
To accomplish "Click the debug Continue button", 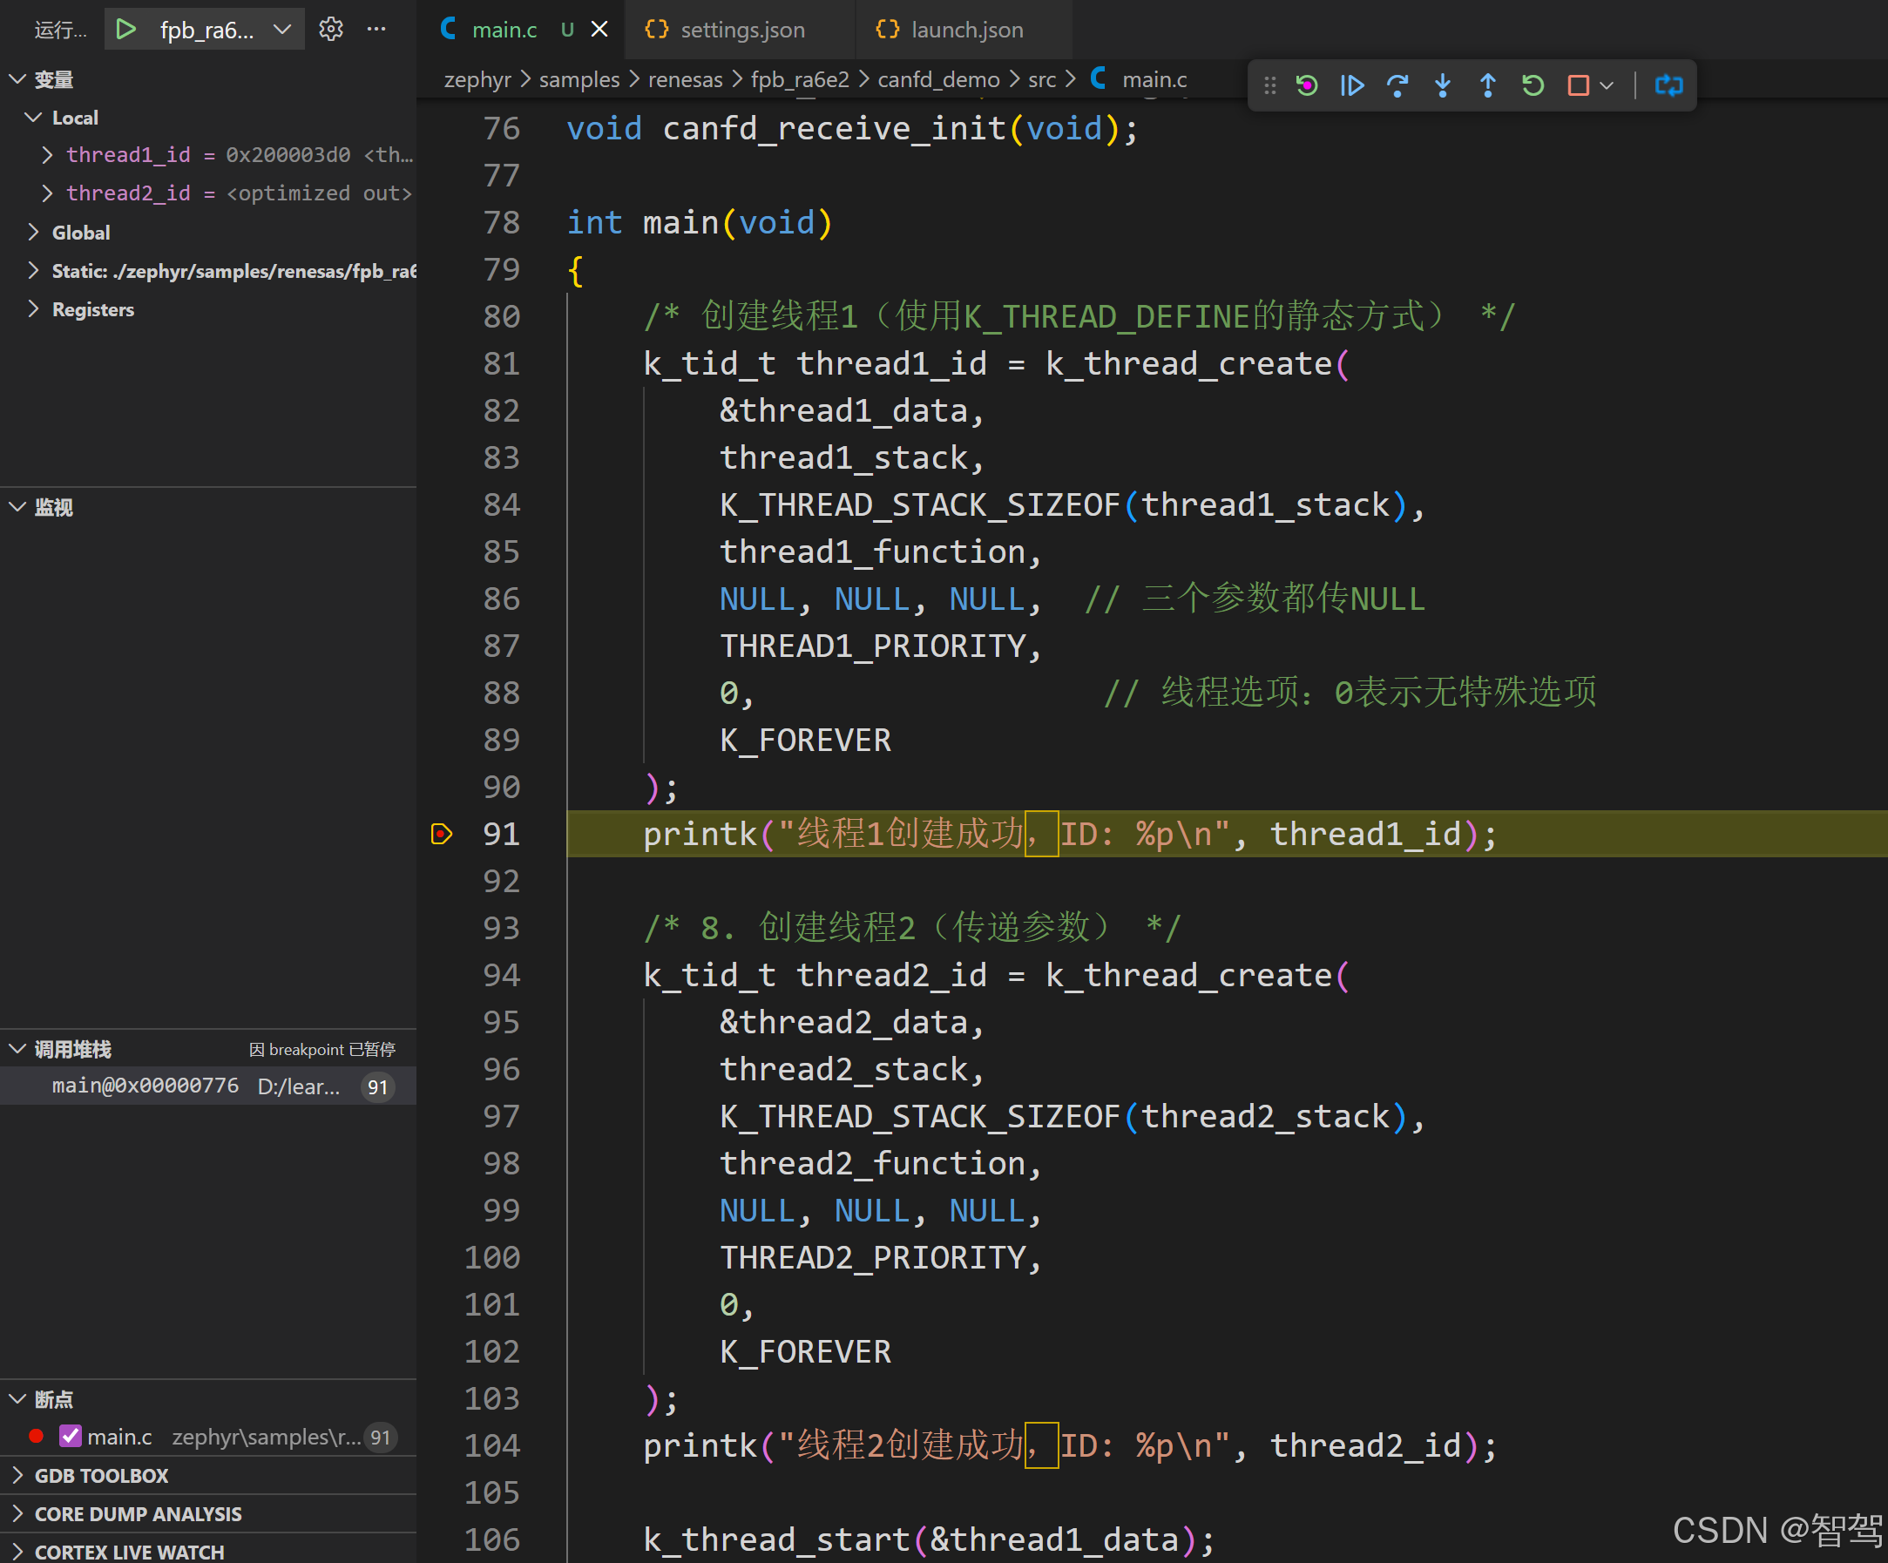I will (x=1351, y=85).
